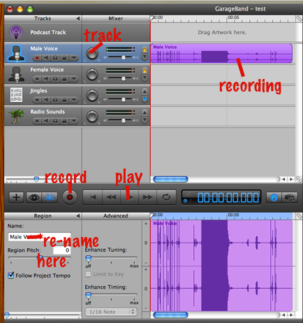Open the 1/16 Note dropdown
Image resolution: width=303 pixels, height=323 pixels.
click(111, 312)
